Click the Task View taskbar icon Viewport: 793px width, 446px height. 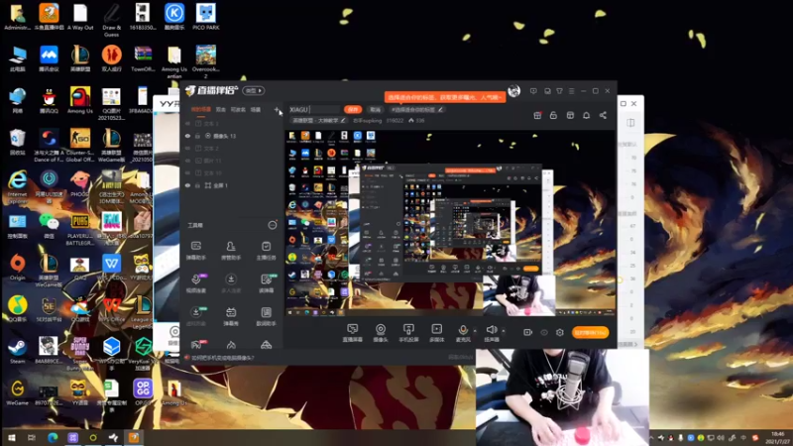(32, 438)
